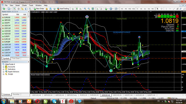Switch chart to candlesticks style
Viewport: 186px width, 104px height.
77,9
